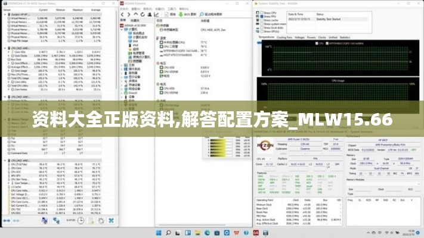Viewport: 424px width, 238px height.
Task: Open the widgets taskbar icon
Action: coord(188,233)
